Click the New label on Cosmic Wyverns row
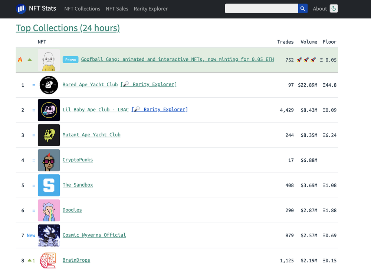The image size is (371, 271). tap(31, 235)
